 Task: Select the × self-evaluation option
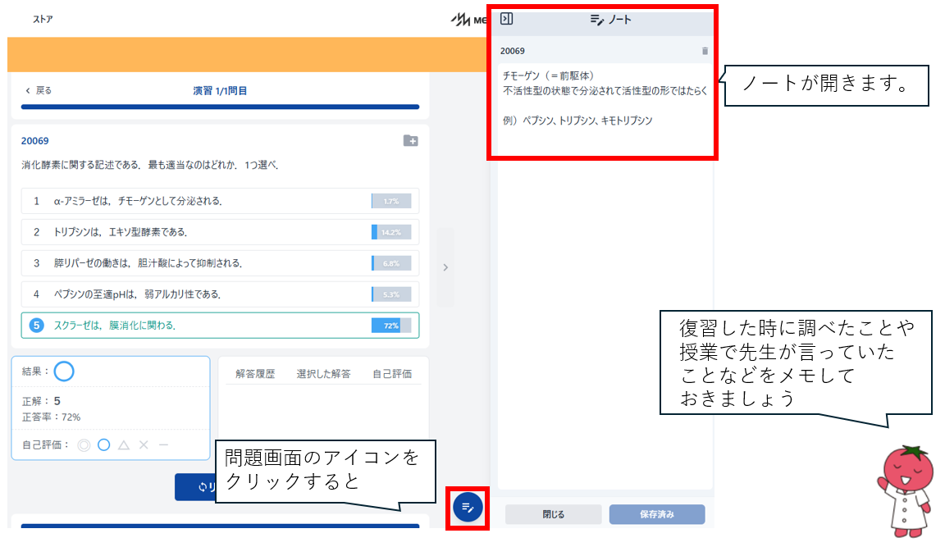[x=144, y=445]
